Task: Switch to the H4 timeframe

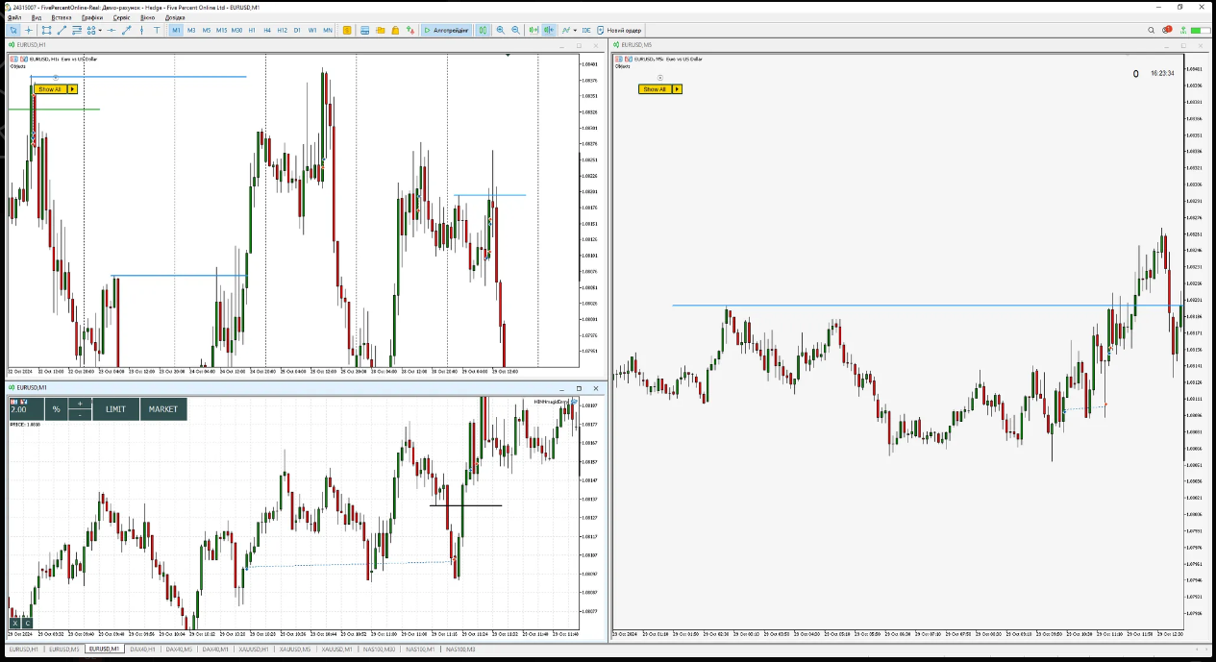Action: [267, 31]
